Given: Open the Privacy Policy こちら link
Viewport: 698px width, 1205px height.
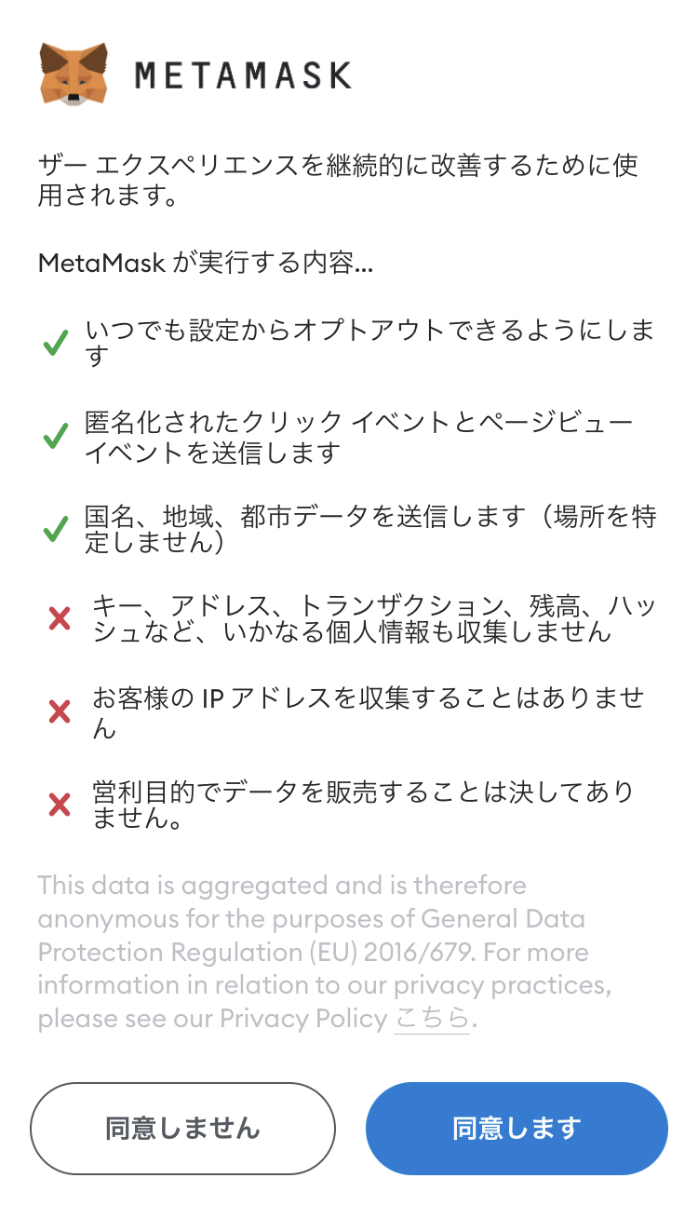Looking at the screenshot, I should [x=432, y=1019].
